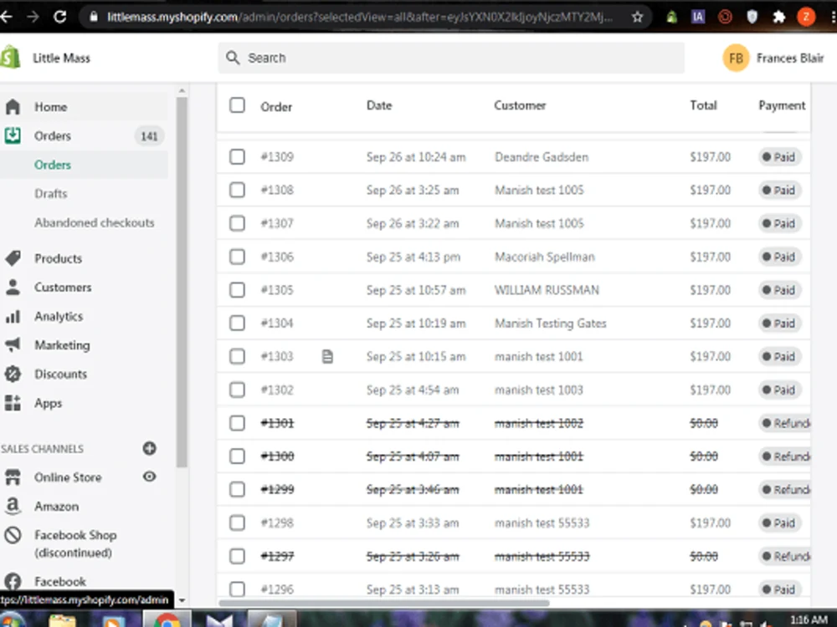This screenshot has height=627, width=837.
Task: Select order #1309 checkbox
Action: 237,157
